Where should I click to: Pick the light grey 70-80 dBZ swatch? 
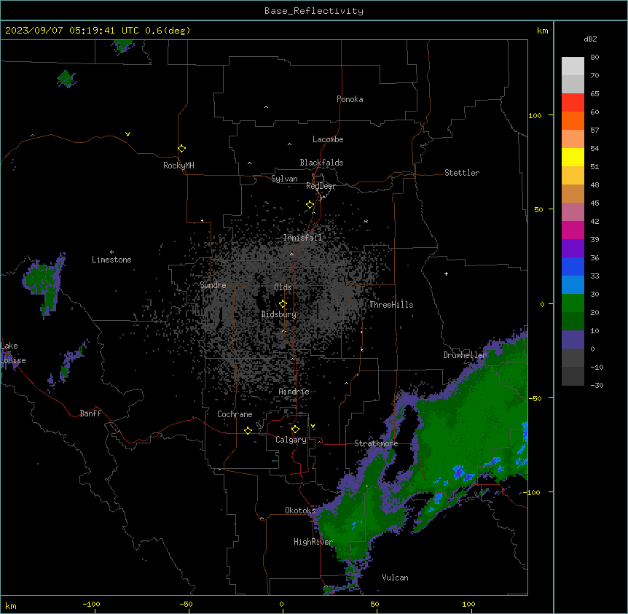click(573, 66)
